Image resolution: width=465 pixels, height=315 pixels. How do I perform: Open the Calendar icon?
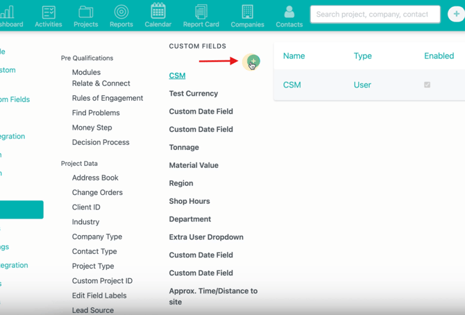click(x=158, y=12)
